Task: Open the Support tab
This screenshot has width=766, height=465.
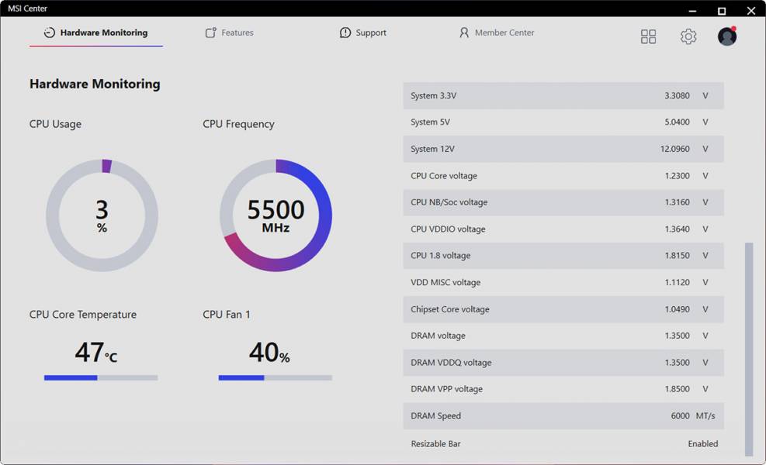Action: click(x=370, y=33)
